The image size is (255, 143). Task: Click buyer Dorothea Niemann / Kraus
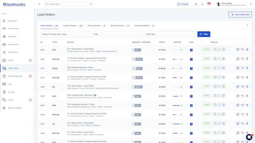[x=80, y=67]
